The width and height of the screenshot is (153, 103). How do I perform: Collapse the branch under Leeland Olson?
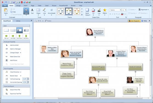tap(117, 59)
